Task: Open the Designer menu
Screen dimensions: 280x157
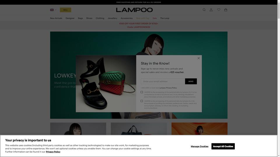Action: tap(70, 18)
